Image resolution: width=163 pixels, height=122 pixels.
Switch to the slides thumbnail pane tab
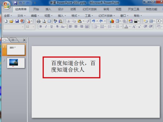tap(5, 40)
